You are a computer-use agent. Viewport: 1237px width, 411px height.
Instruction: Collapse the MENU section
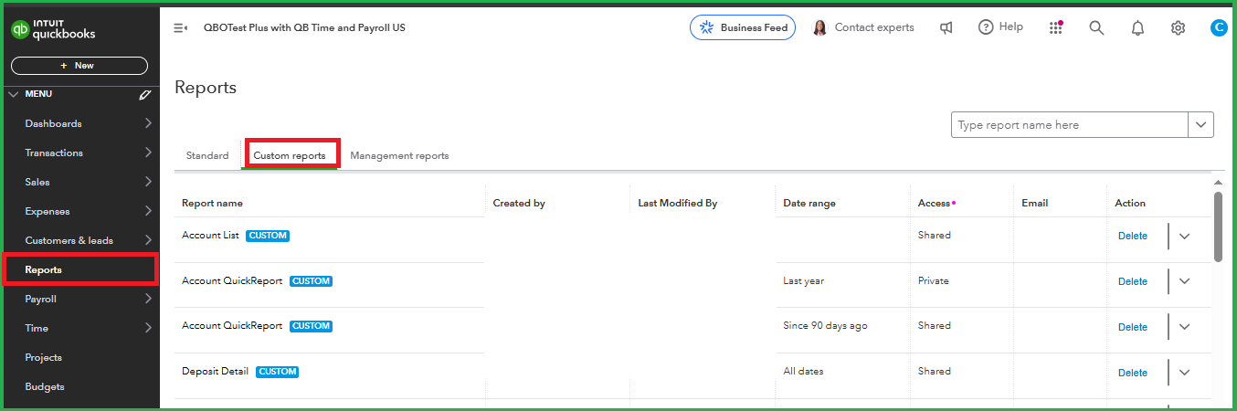(x=13, y=94)
